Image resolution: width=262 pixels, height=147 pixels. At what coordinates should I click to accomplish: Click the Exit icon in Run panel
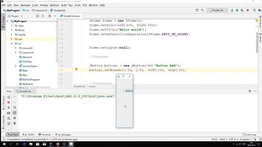click(x=9, y=123)
